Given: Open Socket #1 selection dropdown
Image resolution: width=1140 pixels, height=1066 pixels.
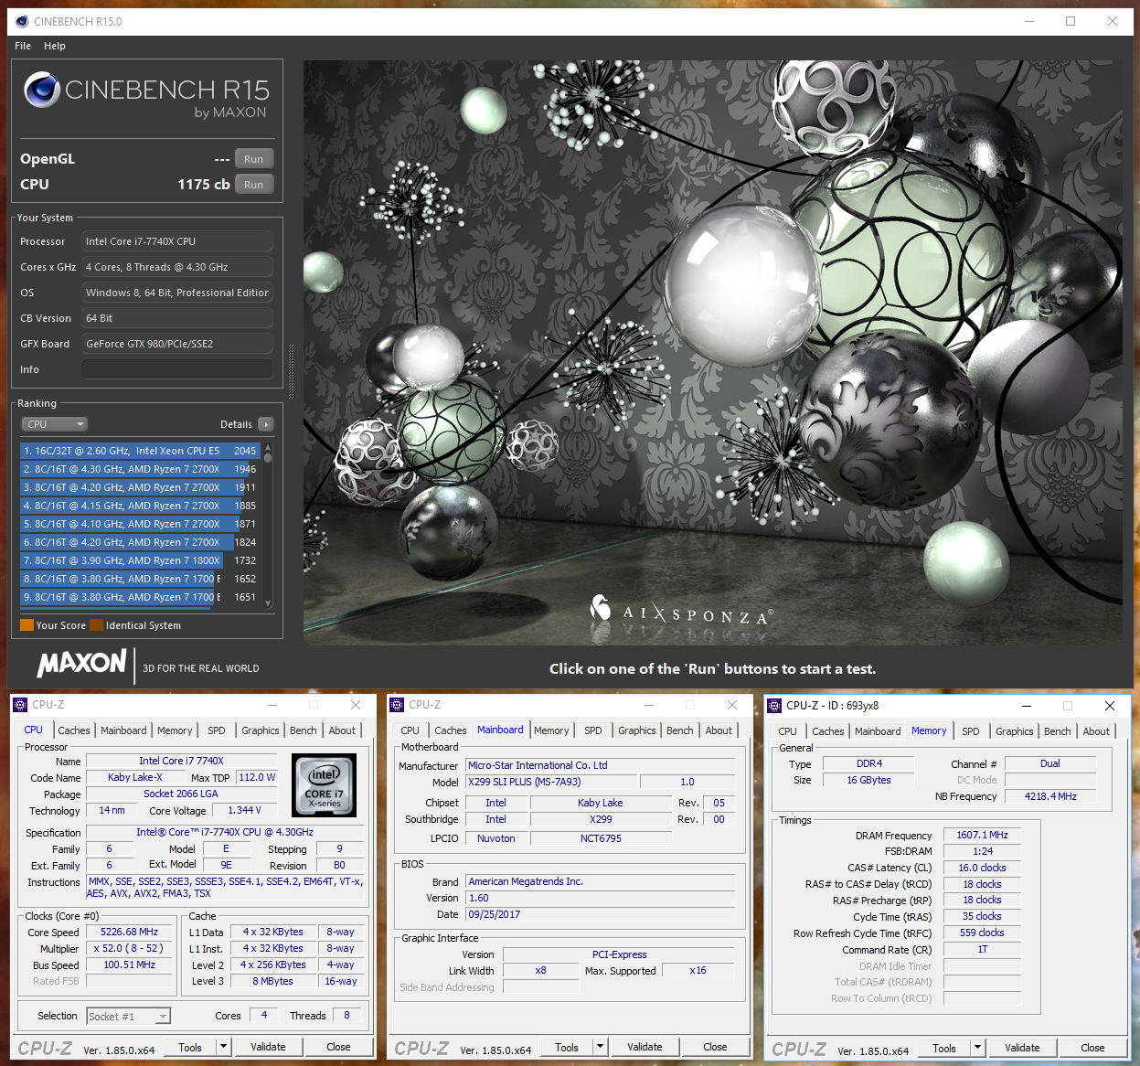Looking at the screenshot, I should (162, 1017).
